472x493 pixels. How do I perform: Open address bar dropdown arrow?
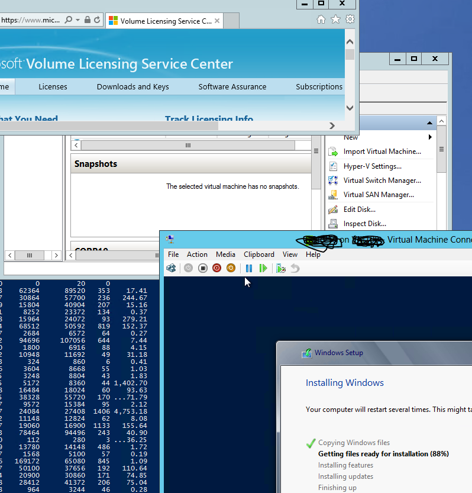[x=77, y=20]
